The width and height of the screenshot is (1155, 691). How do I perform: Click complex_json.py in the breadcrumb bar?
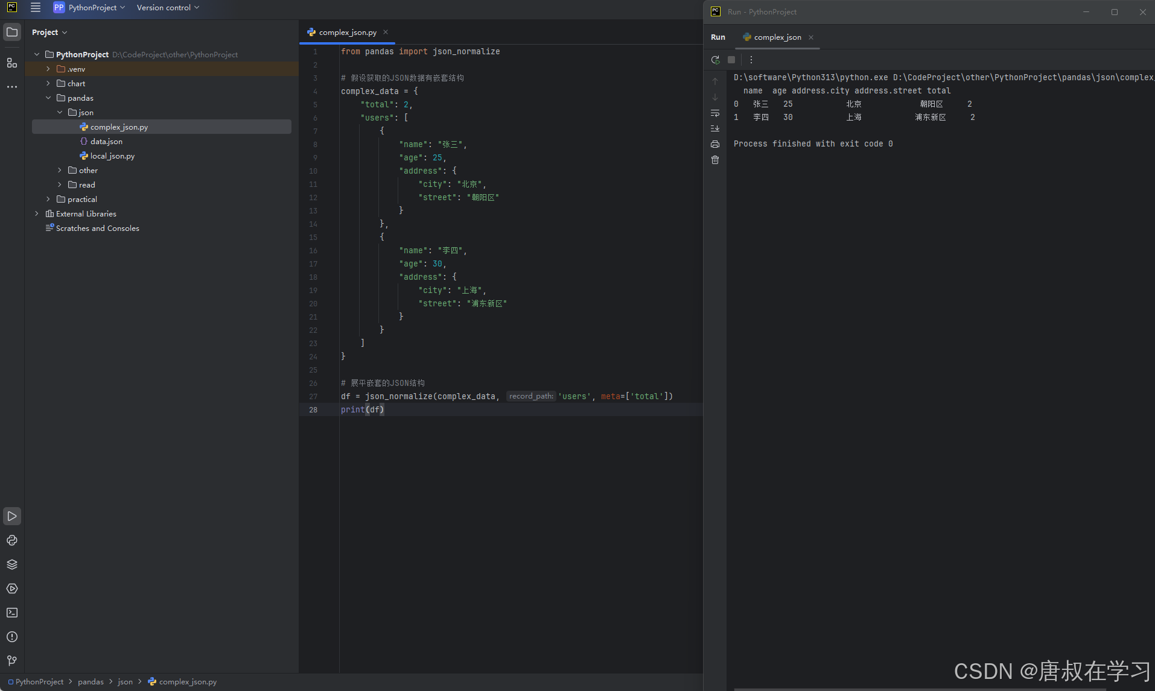pyautogui.click(x=182, y=681)
